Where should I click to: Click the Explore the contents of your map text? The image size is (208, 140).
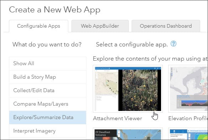(150, 59)
